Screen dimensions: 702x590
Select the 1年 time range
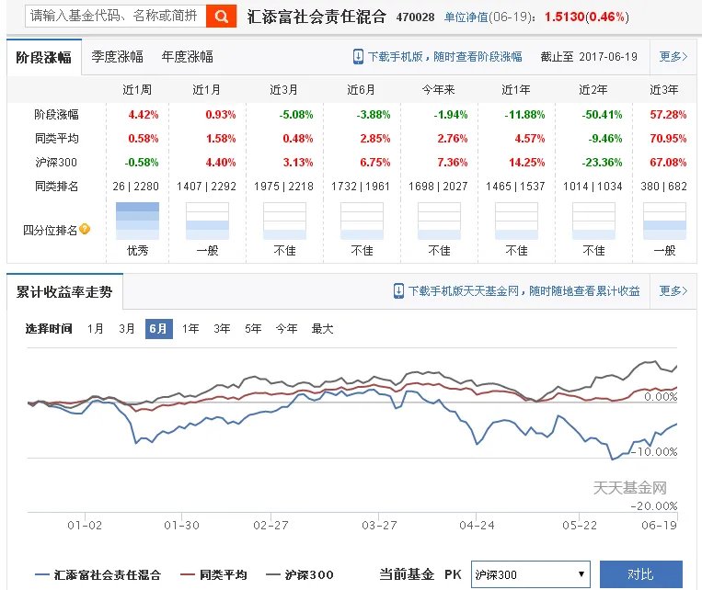pyautogui.click(x=190, y=329)
